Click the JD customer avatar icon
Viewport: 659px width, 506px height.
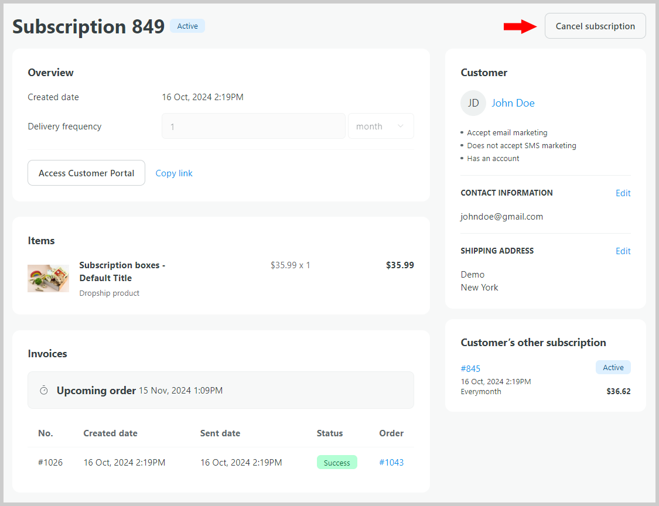click(473, 103)
